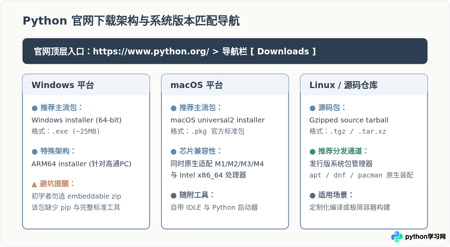
Task: Click 初学者勿选 embeddable zip line
Action: [x=76, y=196]
